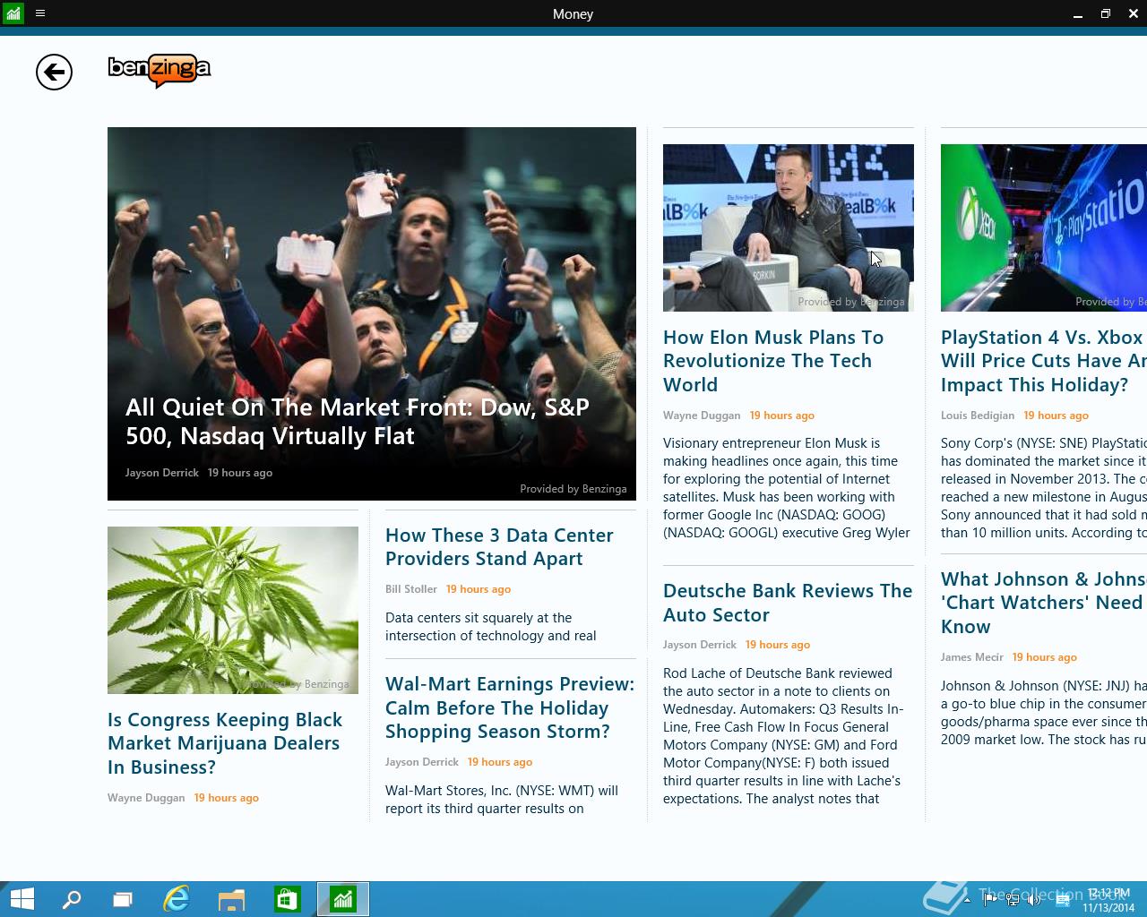Launch Internet Explorer from taskbar
Viewport: 1147px width, 917px height.
point(177,899)
